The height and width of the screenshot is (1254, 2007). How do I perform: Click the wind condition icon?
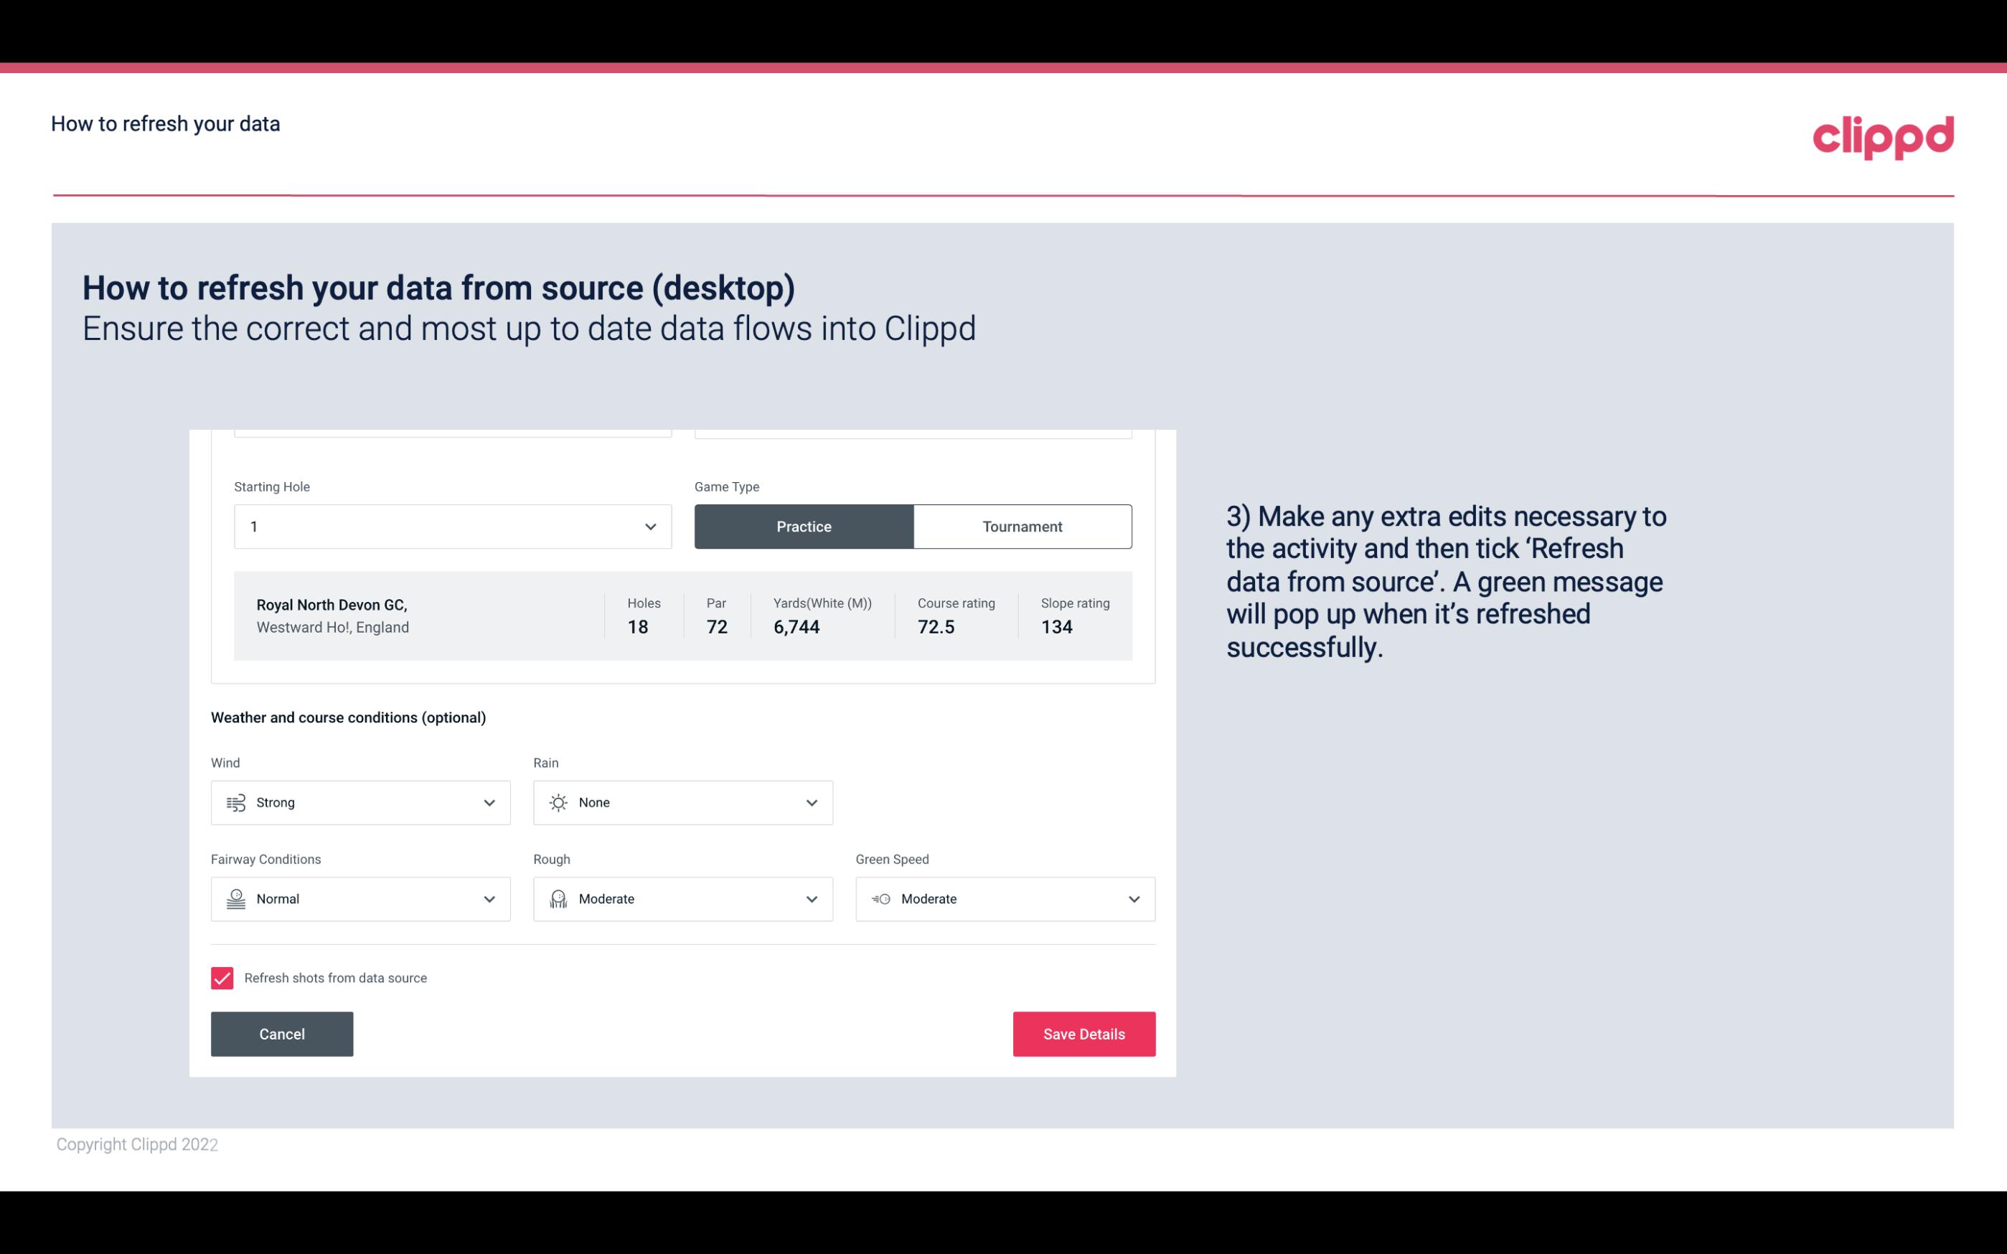(235, 803)
